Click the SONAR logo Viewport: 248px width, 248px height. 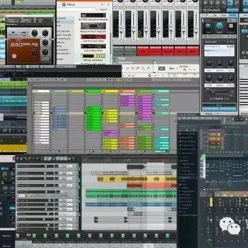pos(211,10)
